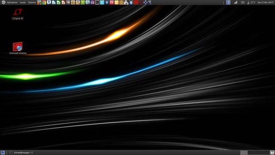
Task: Open the LTspice IV desktop shortcut
Action: (18, 14)
